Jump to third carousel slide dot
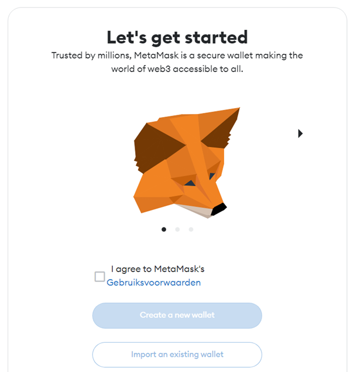 tap(191, 229)
